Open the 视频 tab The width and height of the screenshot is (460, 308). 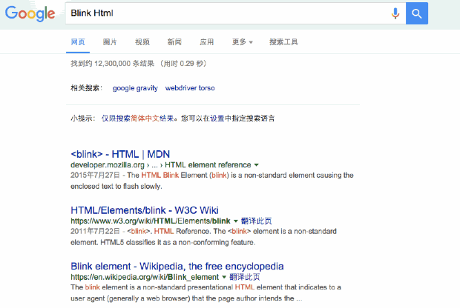pyautogui.click(x=142, y=42)
